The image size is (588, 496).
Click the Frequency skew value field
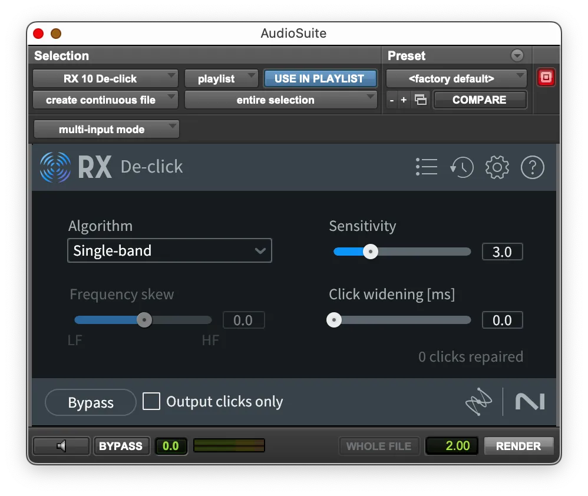click(244, 320)
